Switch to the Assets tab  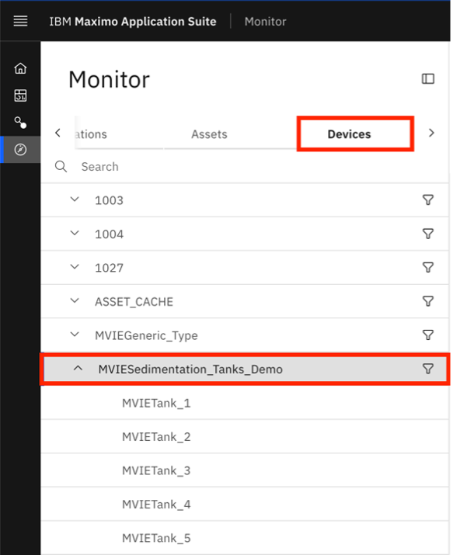pyautogui.click(x=209, y=134)
